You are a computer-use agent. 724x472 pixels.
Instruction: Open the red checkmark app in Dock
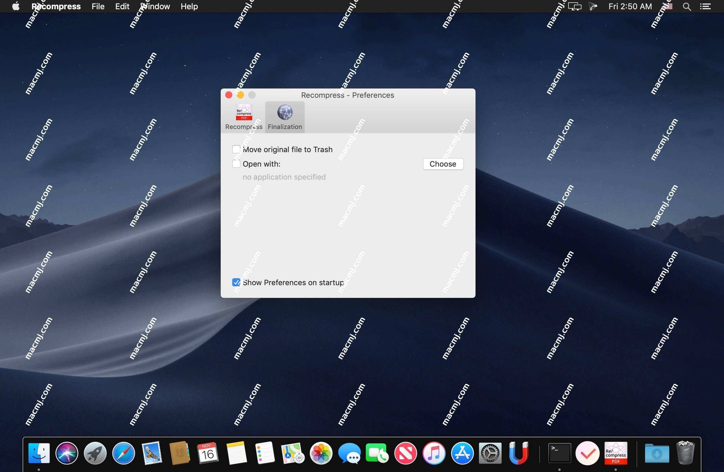[587, 453]
